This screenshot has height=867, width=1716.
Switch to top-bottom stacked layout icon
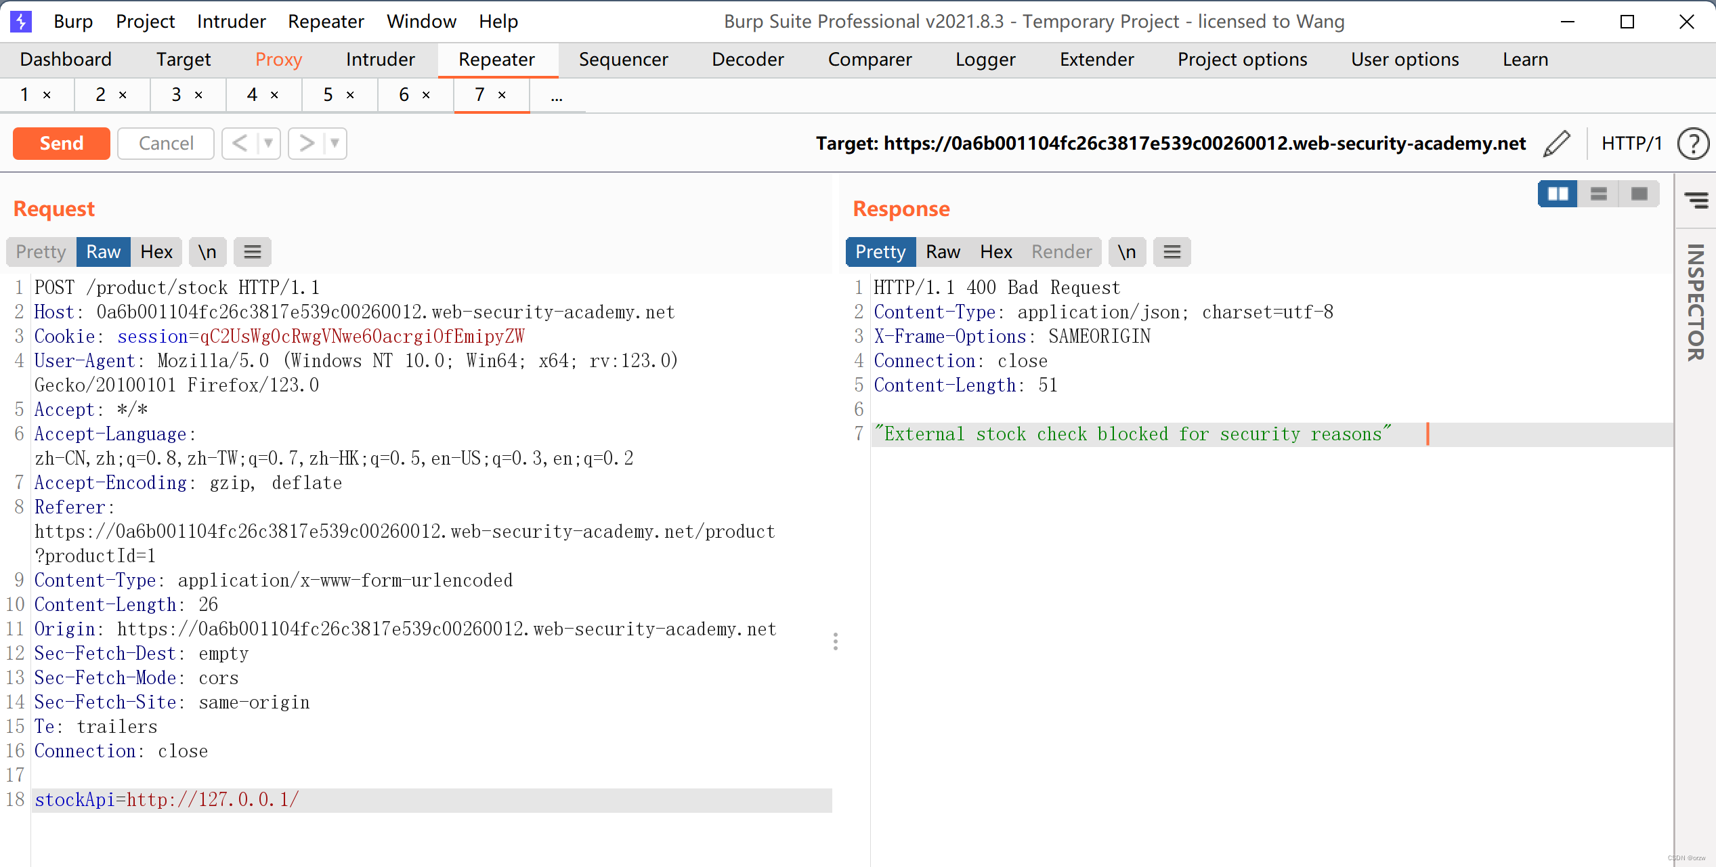coord(1598,194)
